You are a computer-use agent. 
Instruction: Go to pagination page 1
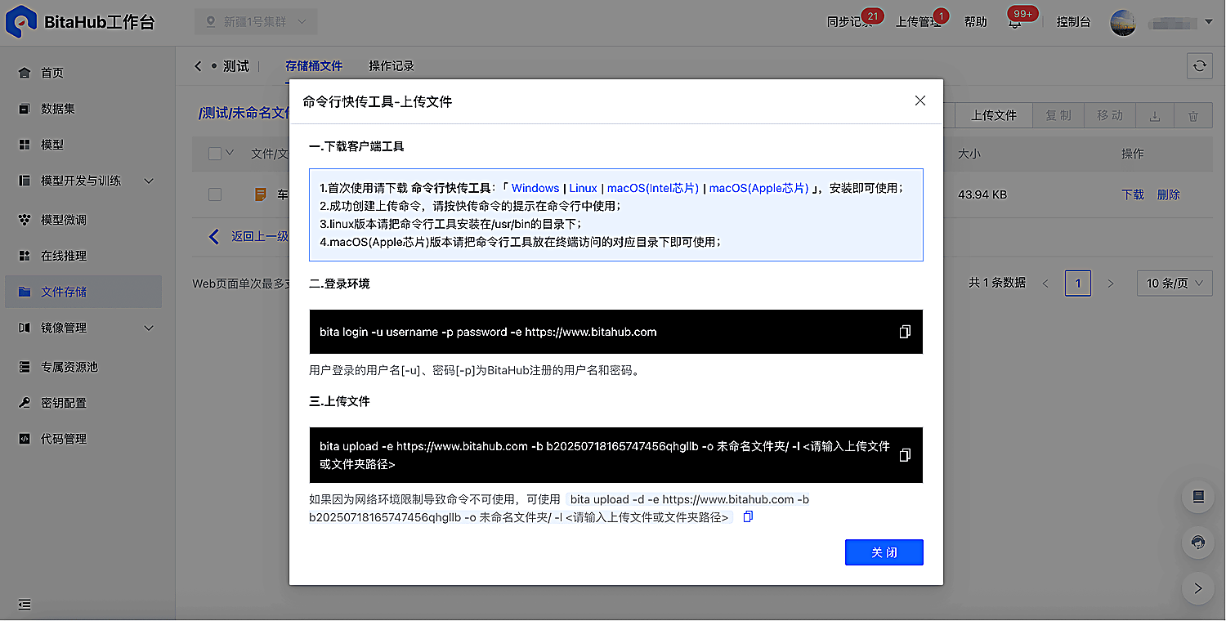1078,284
